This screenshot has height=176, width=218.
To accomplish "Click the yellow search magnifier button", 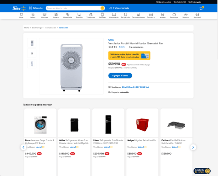I will coord(102,8).
